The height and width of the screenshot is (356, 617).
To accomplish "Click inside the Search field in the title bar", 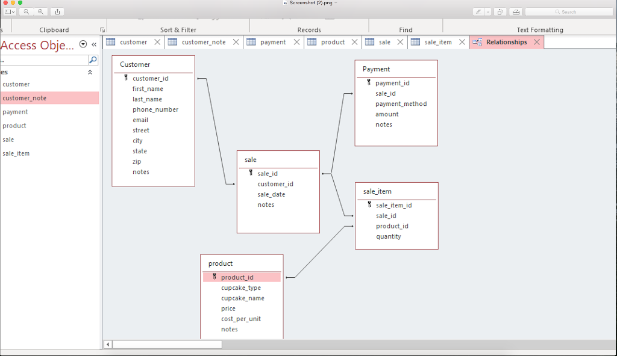I will click(571, 11).
